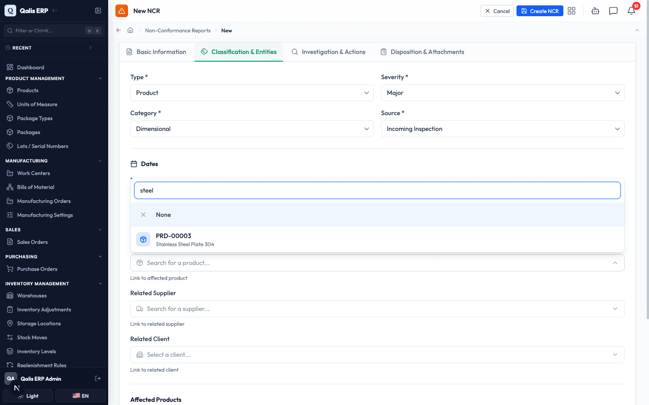Switch to Basic Information tab

point(156,52)
